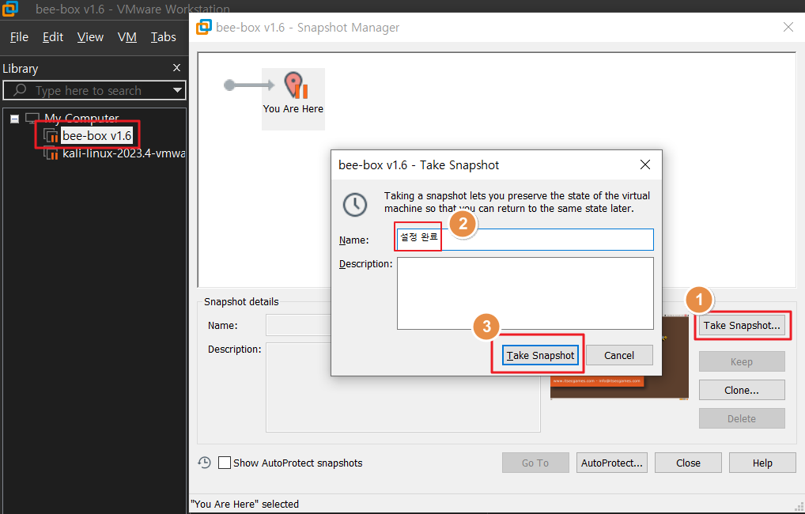
Task: Select the You Are Here snapshot marker
Action: point(293,99)
